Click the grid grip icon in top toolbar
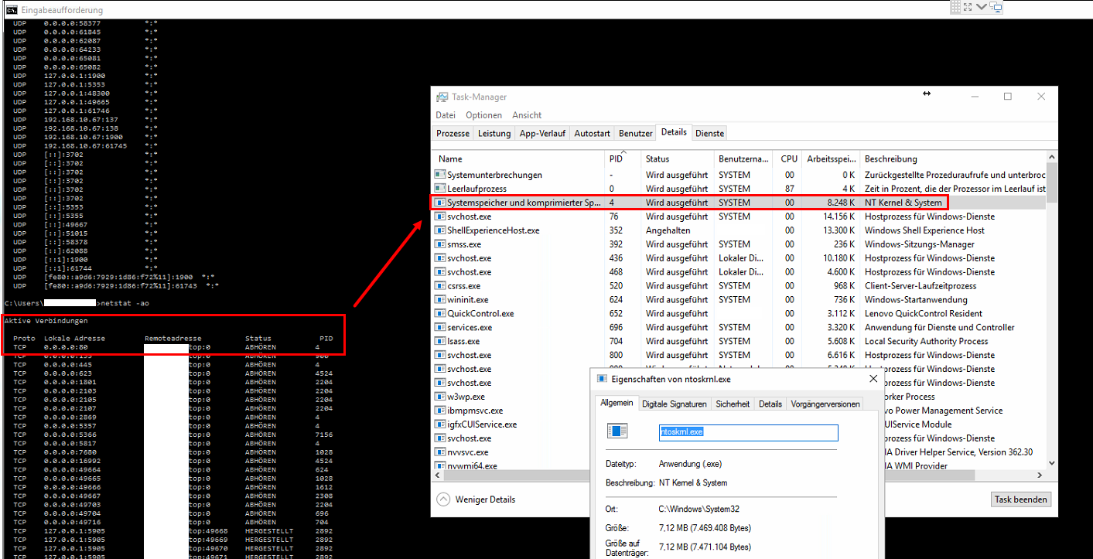The image size is (1093, 559). click(x=955, y=7)
